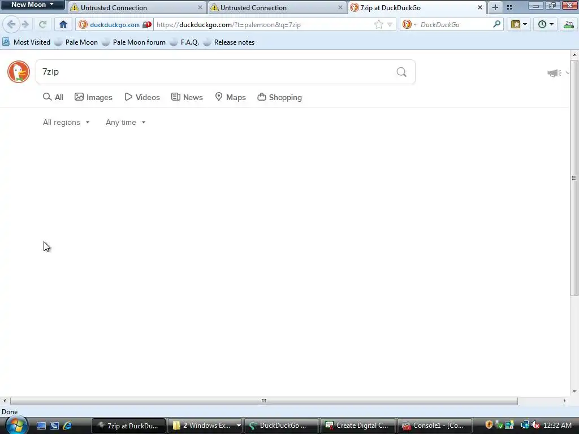
Task: Click the magnifier in browser search bar
Action: (496, 24)
